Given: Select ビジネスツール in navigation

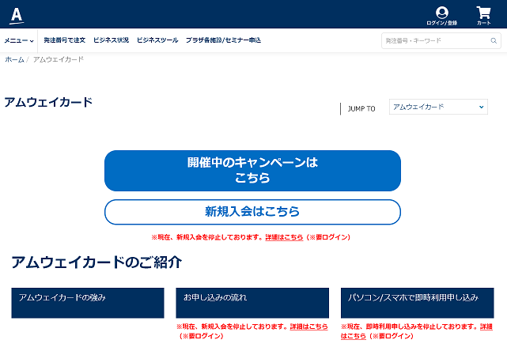Looking at the screenshot, I should pyautogui.click(x=157, y=40).
